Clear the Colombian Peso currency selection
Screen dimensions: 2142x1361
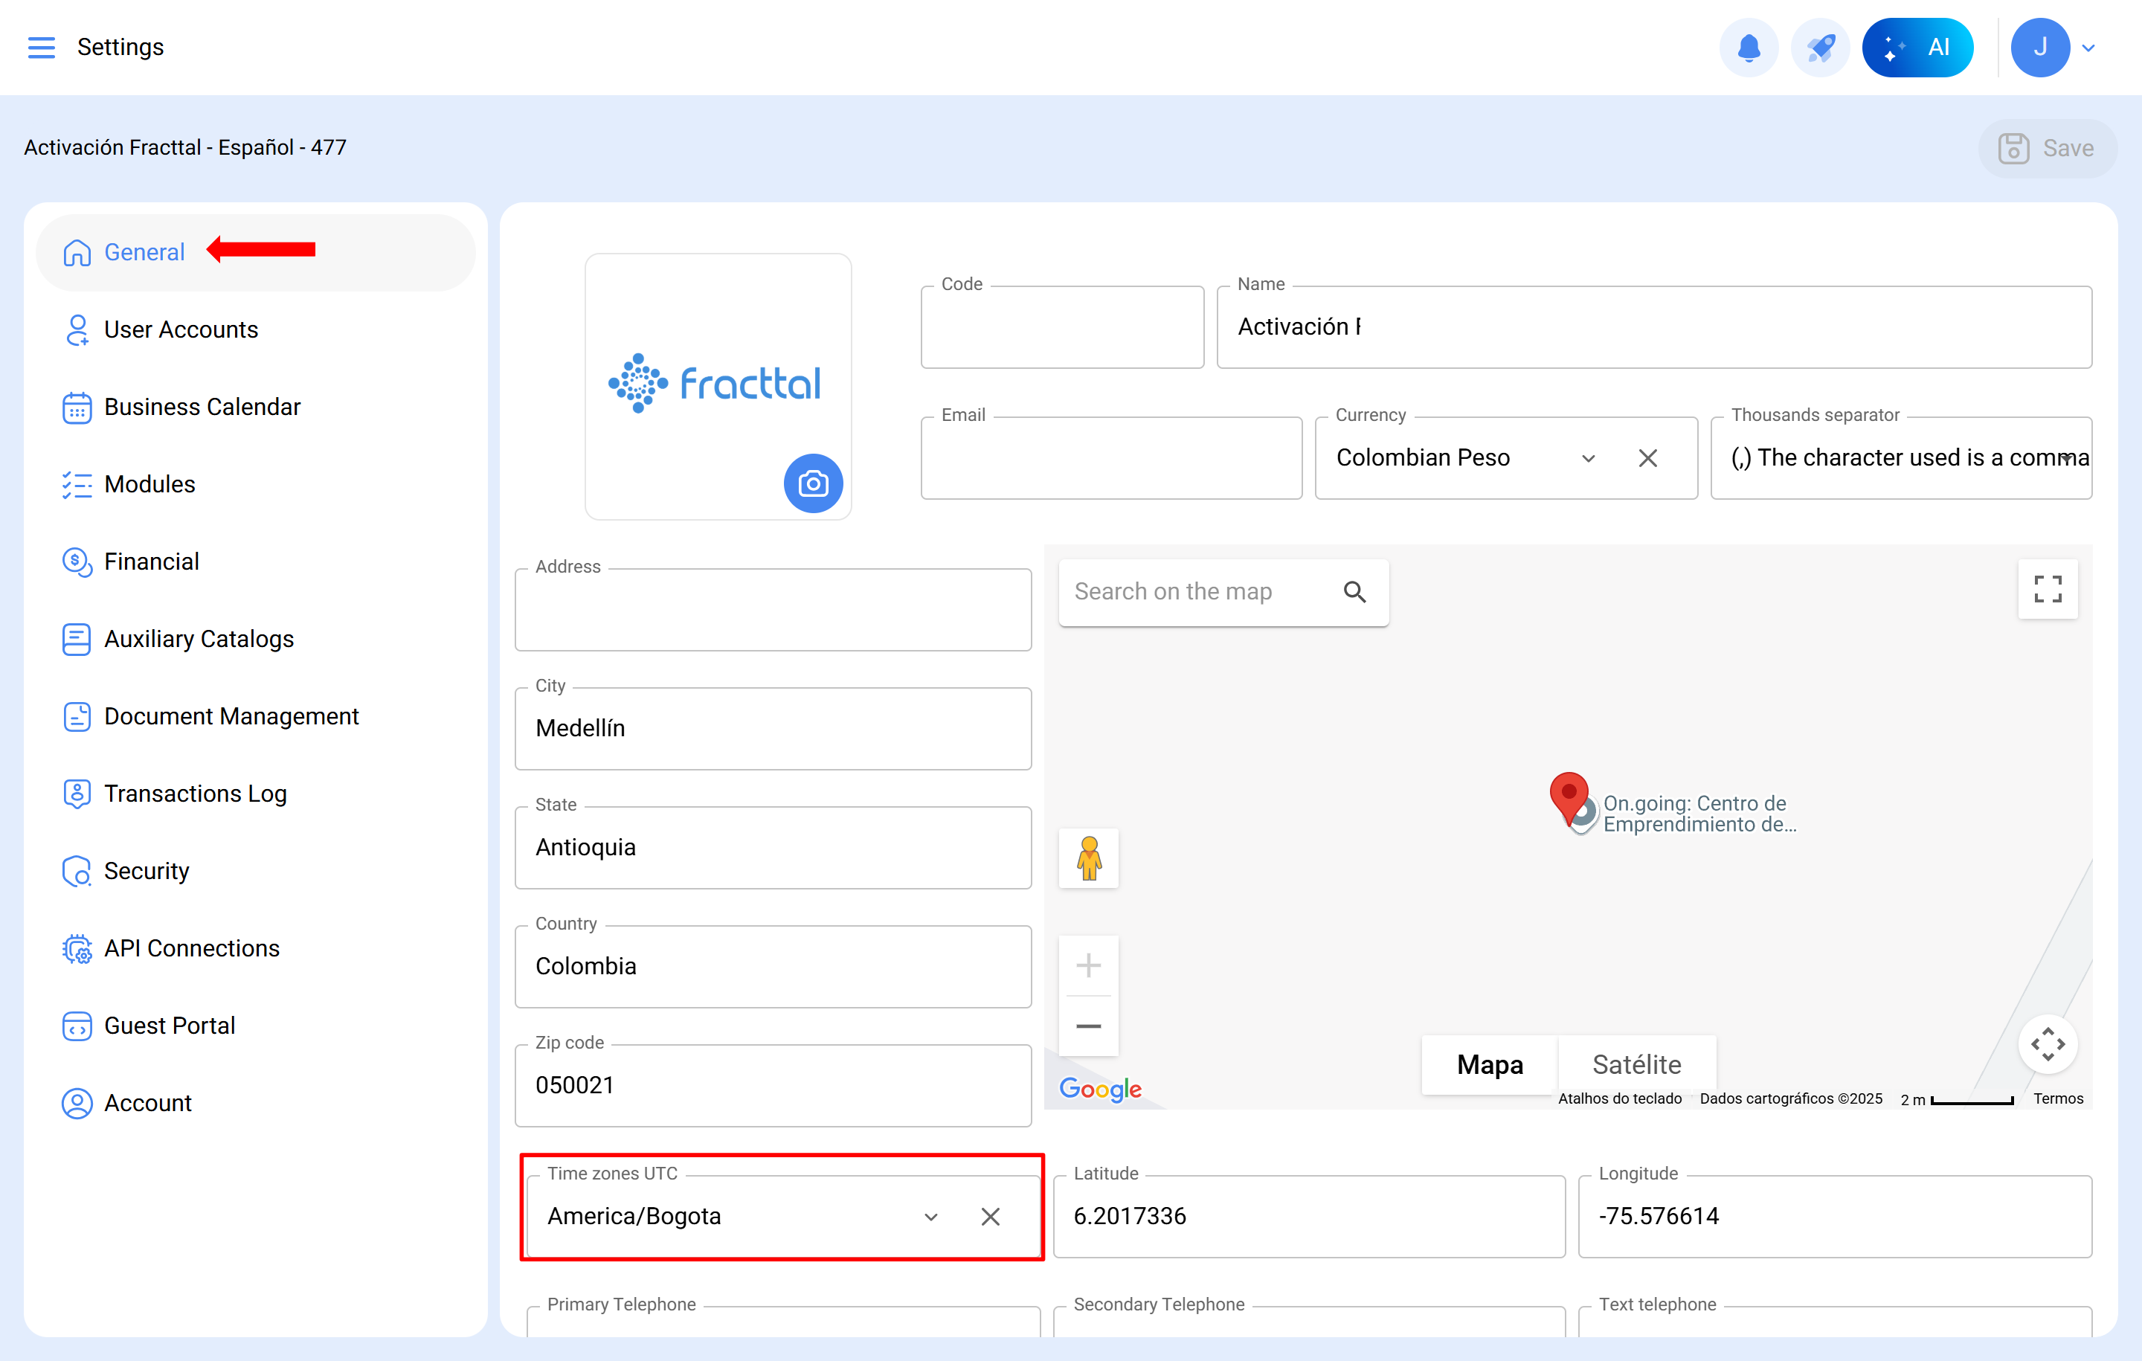pyautogui.click(x=1647, y=458)
